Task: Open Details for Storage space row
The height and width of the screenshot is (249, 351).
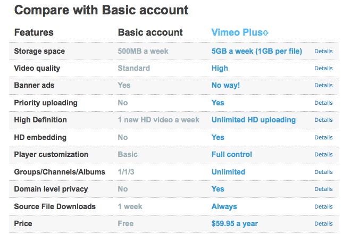Action: click(323, 51)
